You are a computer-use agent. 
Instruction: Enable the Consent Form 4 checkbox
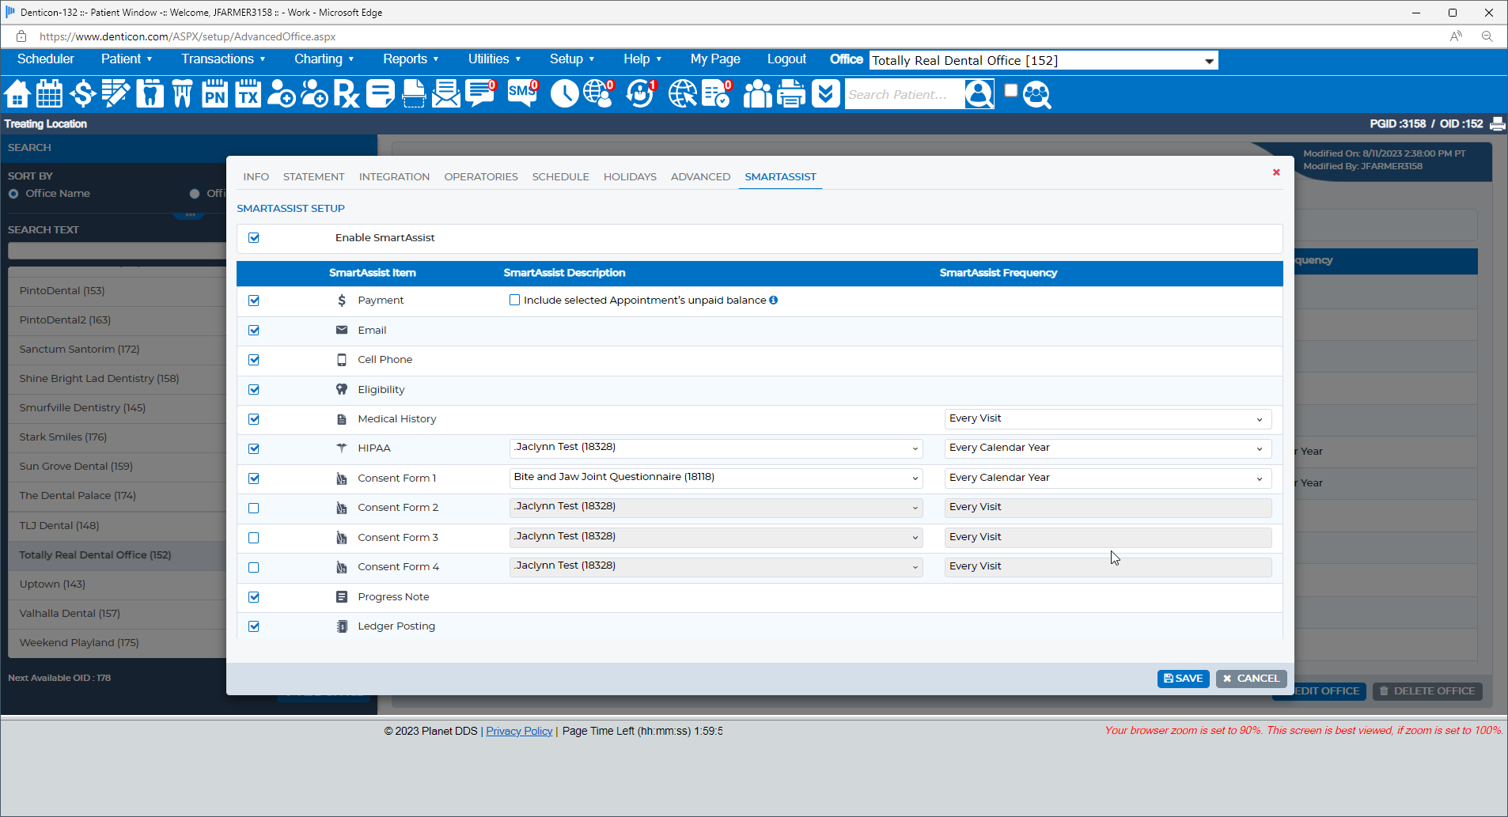(x=254, y=568)
